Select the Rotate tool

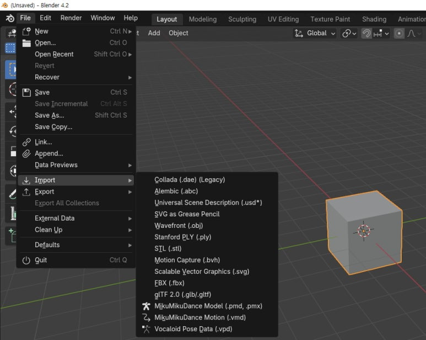tap(12, 131)
